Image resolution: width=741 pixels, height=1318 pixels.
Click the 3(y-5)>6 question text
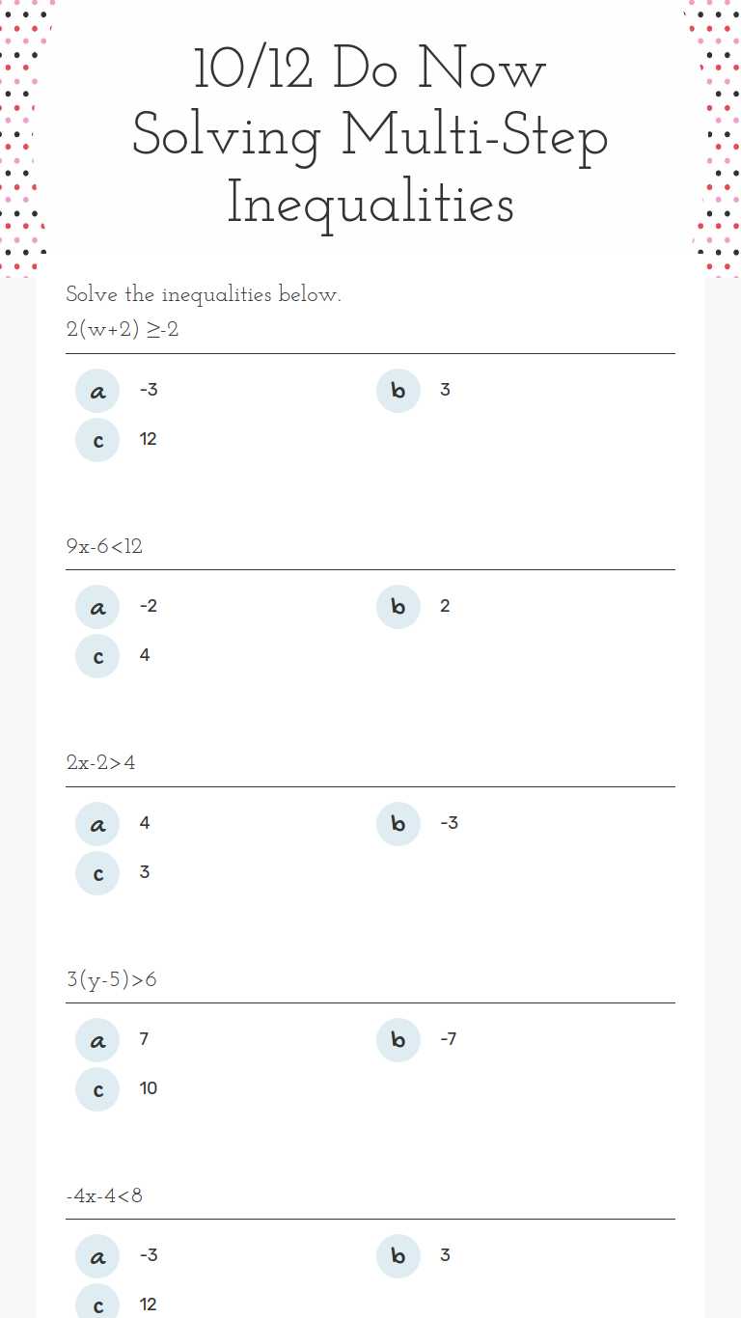(111, 980)
